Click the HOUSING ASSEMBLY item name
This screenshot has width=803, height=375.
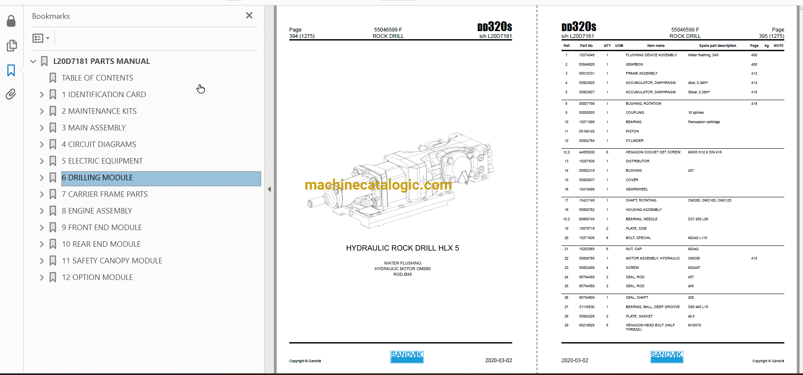(x=644, y=210)
